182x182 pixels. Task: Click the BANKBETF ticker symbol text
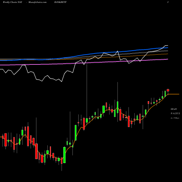[60, 2]
